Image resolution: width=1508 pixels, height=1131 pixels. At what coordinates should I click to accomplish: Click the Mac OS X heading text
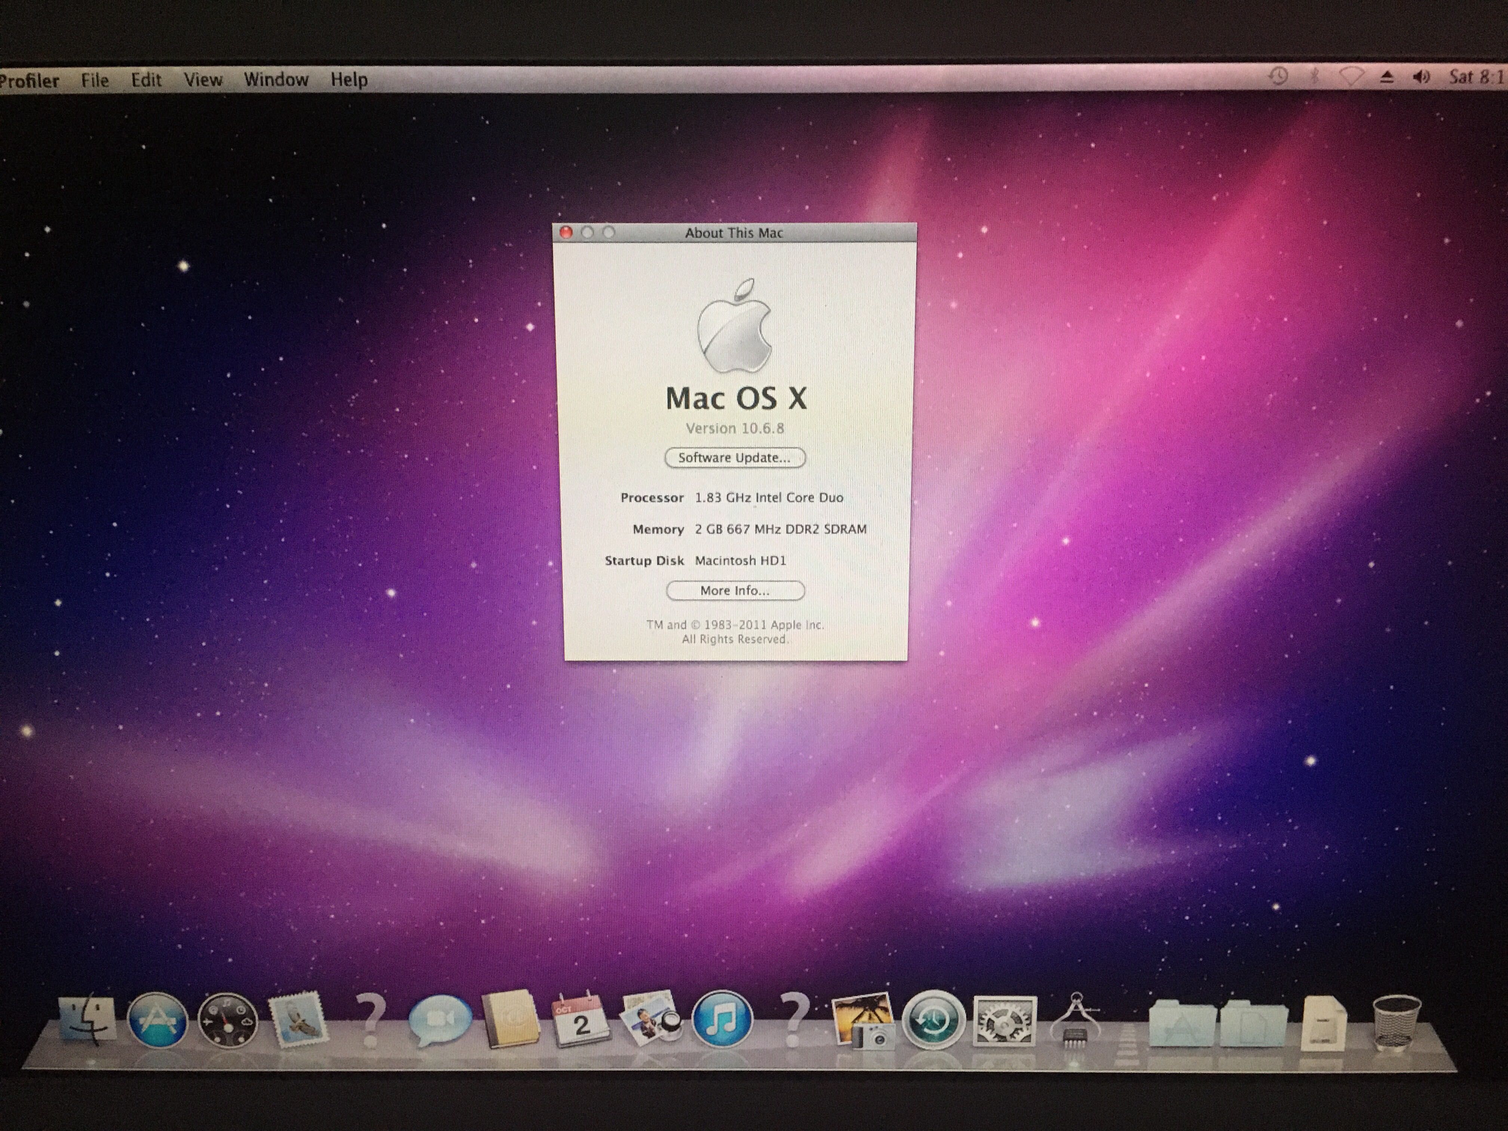[736, 398]
